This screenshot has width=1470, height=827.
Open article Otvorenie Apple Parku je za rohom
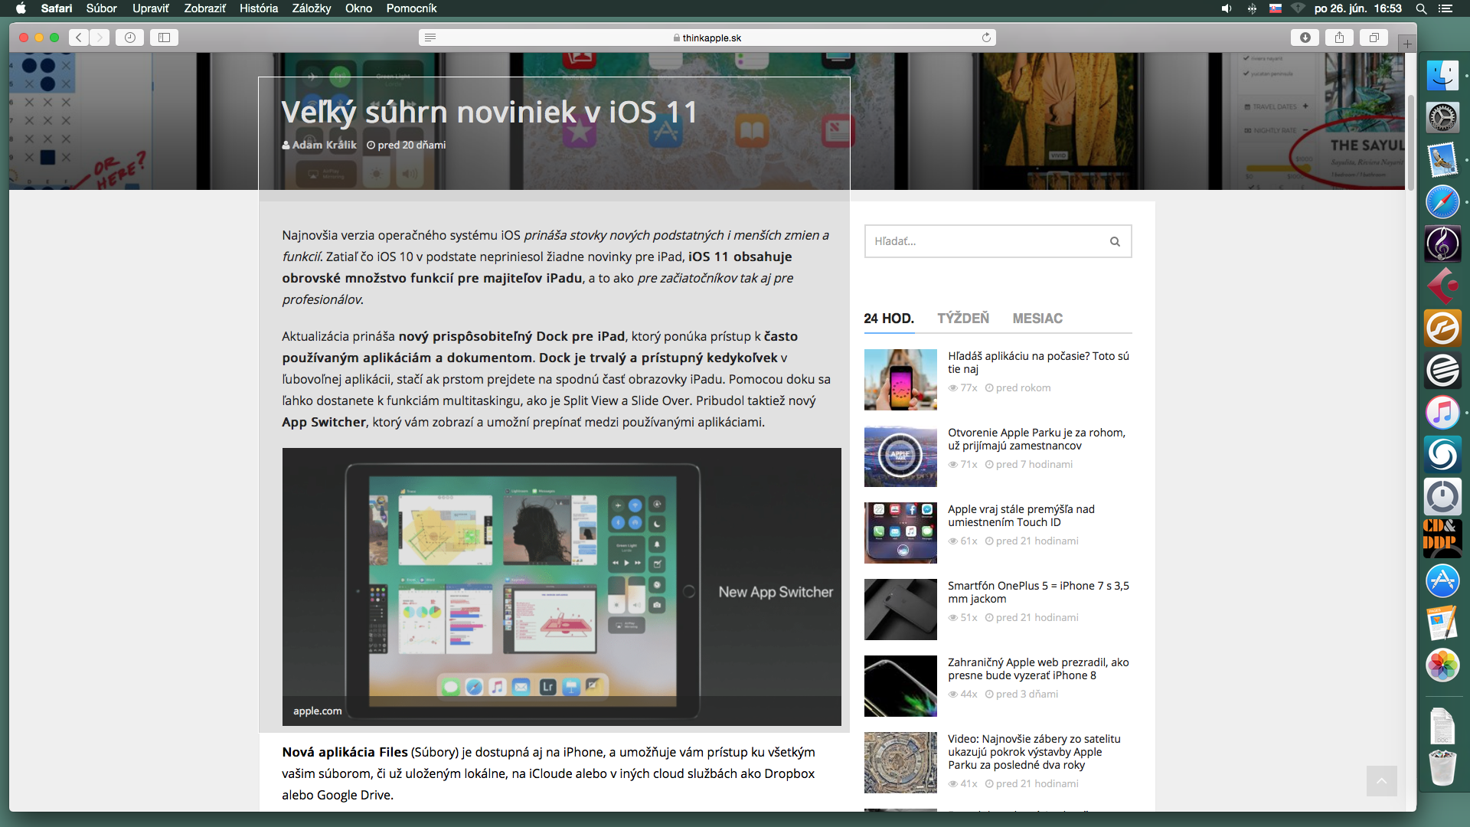pos(1036,439)
